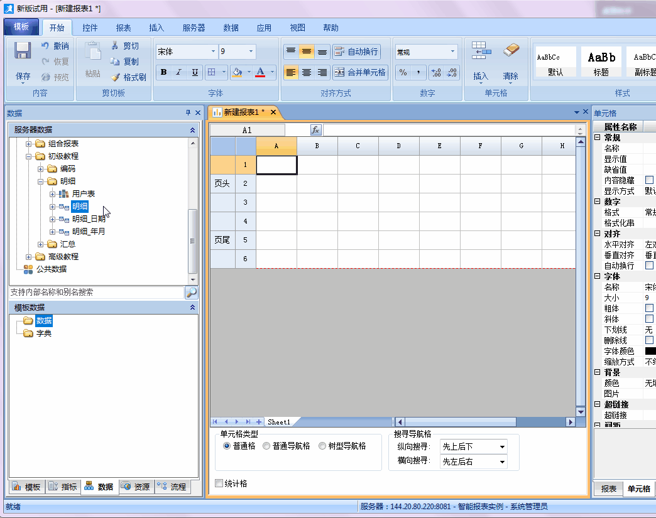Click the Save (保存) icon

coord(23,51)
